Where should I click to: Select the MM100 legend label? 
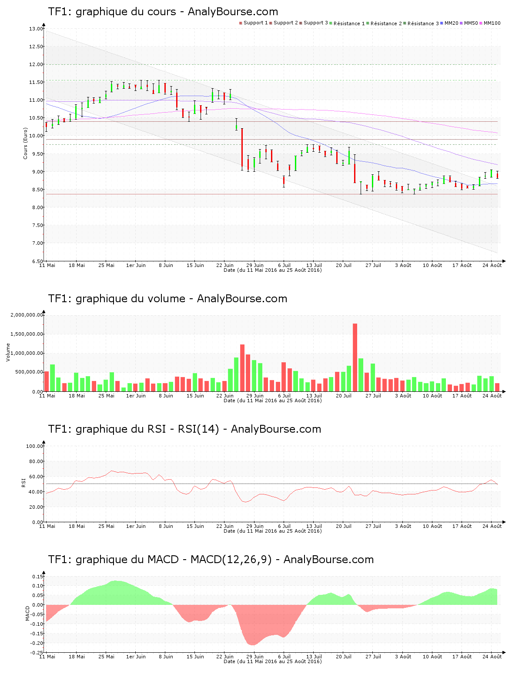pyautogui.click(x=492, y=23)
